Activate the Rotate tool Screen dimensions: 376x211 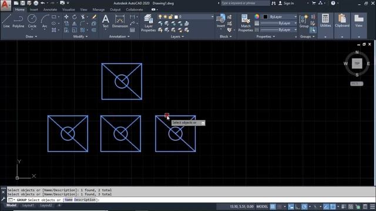click(75, 17)
